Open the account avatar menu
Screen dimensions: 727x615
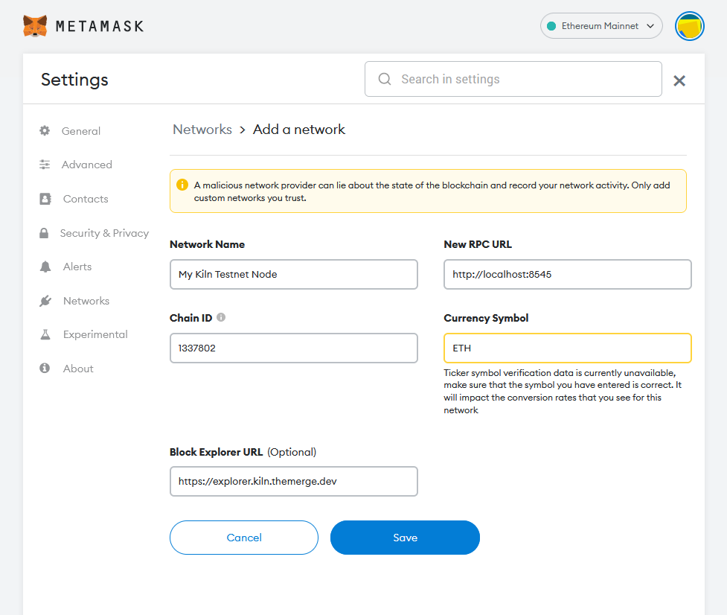(689, 26)
